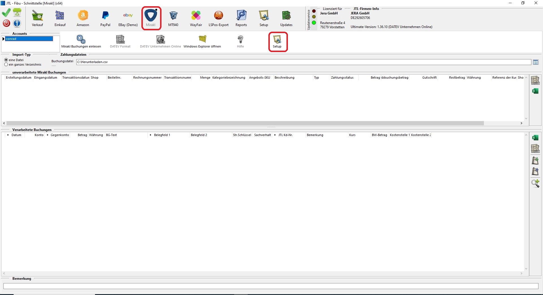Viewport: 543px width, 295px height.
Task: Click the red power exit icon
Action: [6, 23]
